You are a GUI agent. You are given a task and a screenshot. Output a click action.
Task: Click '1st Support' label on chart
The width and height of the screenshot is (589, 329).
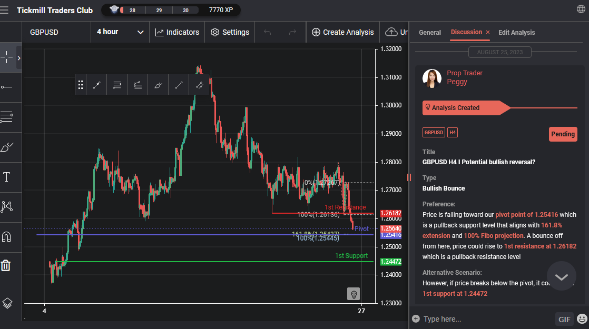351,255
